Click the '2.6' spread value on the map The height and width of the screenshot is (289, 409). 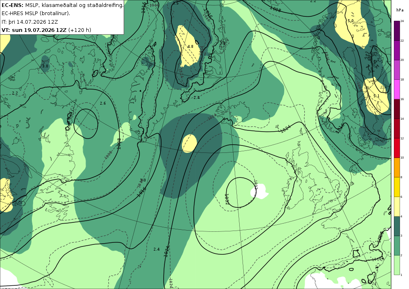click(x=103, y=103)
